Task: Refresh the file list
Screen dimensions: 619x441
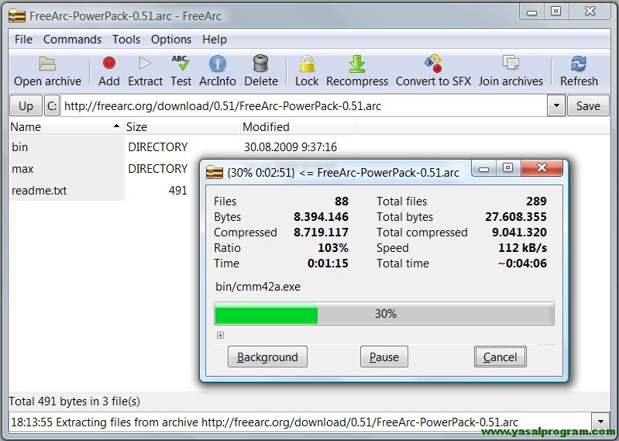Action: [x=579, y=64]
